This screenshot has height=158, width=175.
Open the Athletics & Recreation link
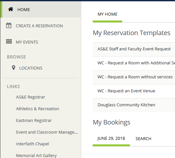(x=38, y=109)
